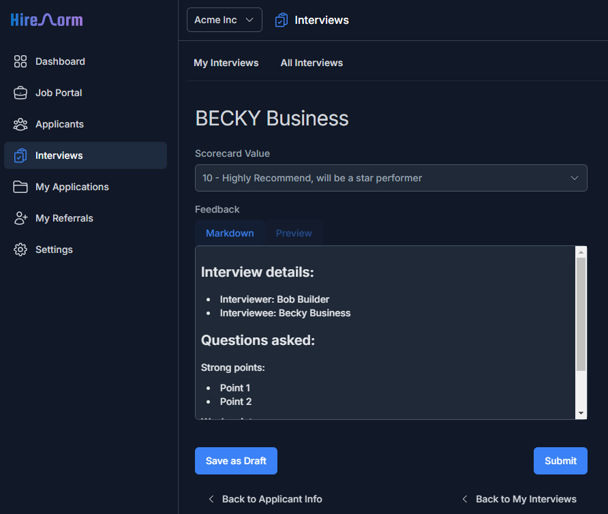Viewport: 608px width, 514px height.
Task: Click the Scorecard Value dropdown arrow
Action: click(575, 178)
